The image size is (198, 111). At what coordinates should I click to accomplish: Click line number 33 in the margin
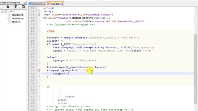[x=32, y=74]
